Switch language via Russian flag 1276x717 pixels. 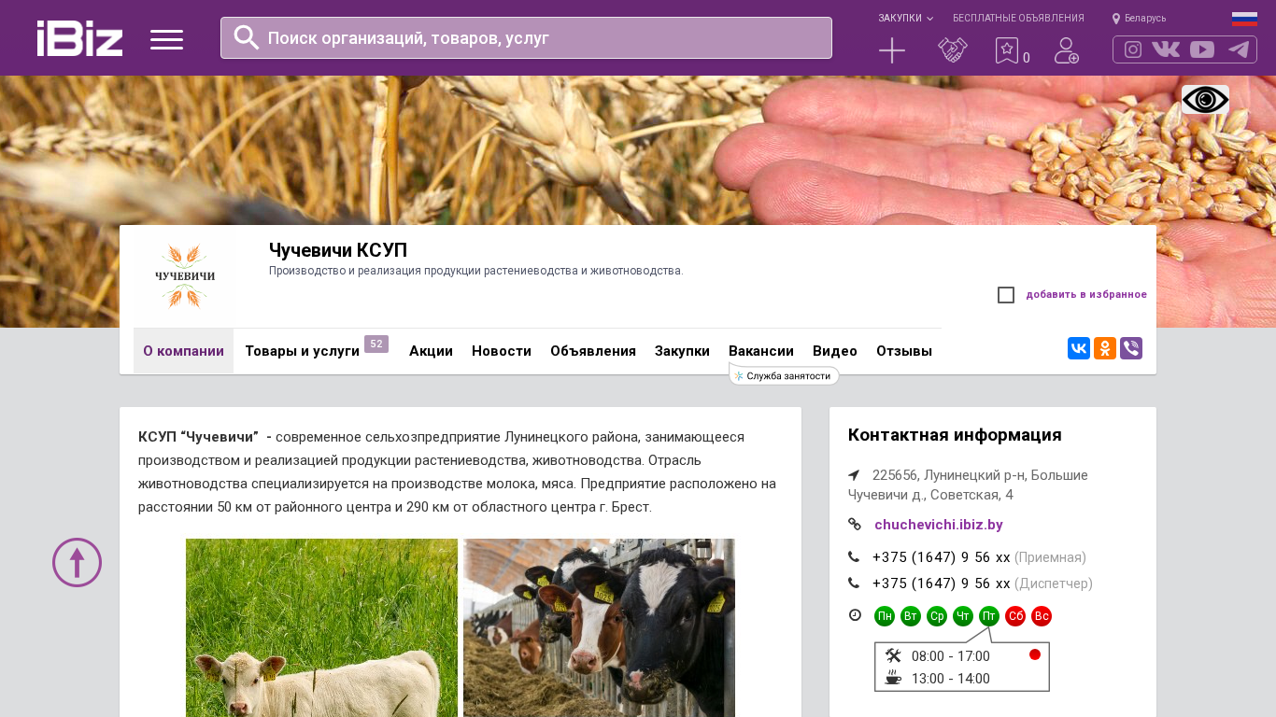1244,19
